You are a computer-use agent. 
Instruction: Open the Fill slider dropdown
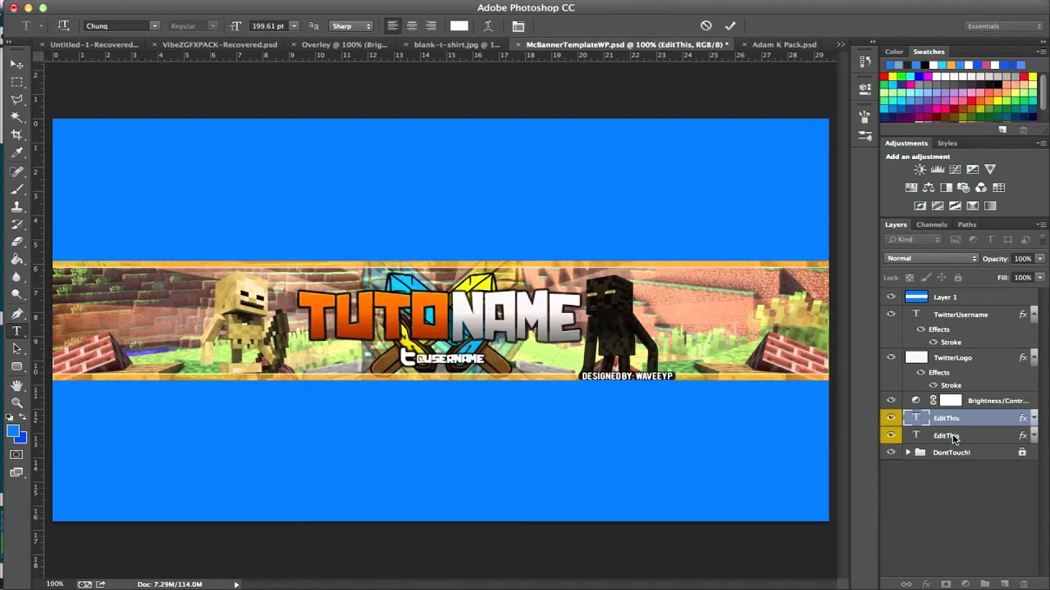tap(1039, 278)
